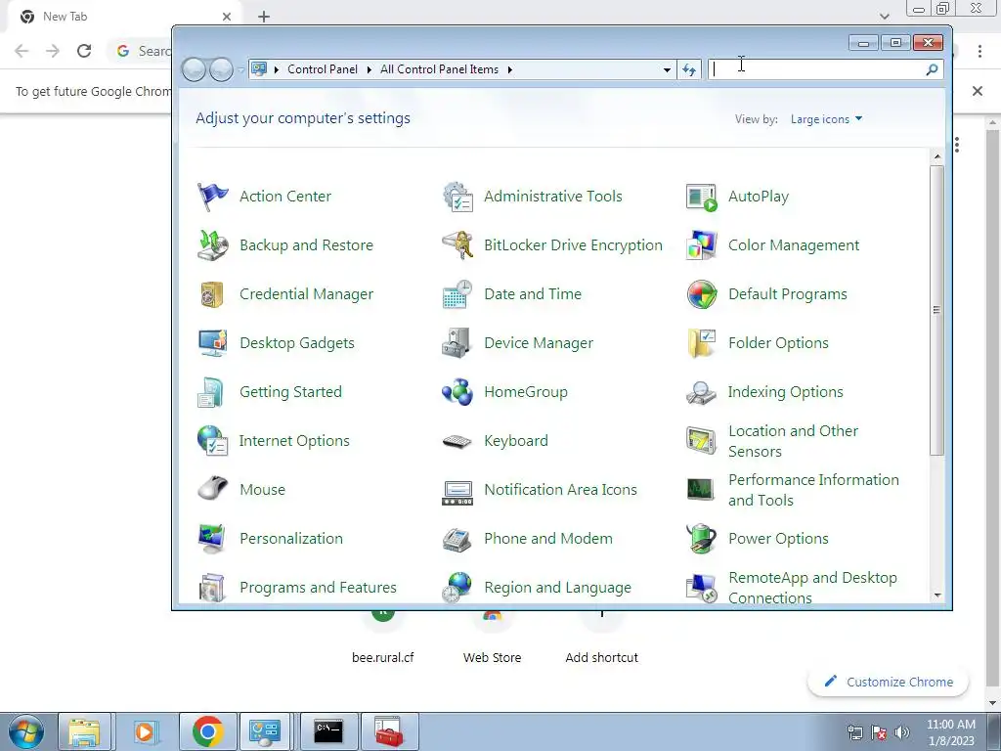Open the Credential Manager vault icon
The image size is (1001, 751).
(212, 294)
